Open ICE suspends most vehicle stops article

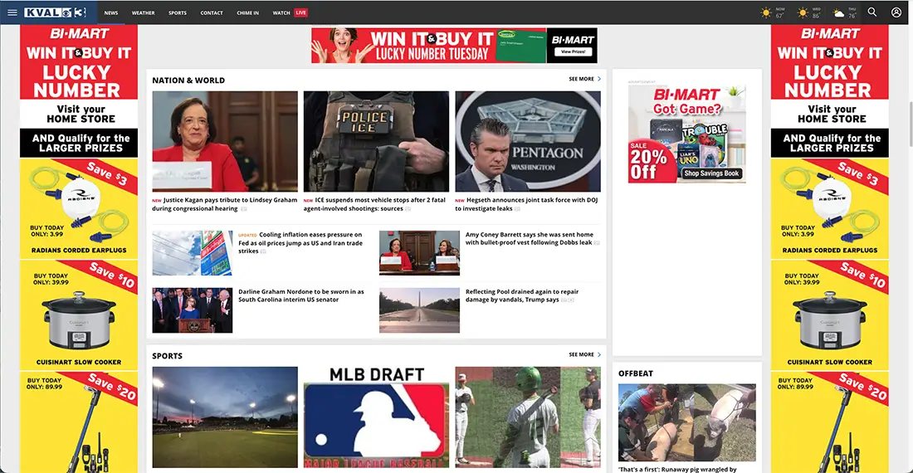click(376, 204)
